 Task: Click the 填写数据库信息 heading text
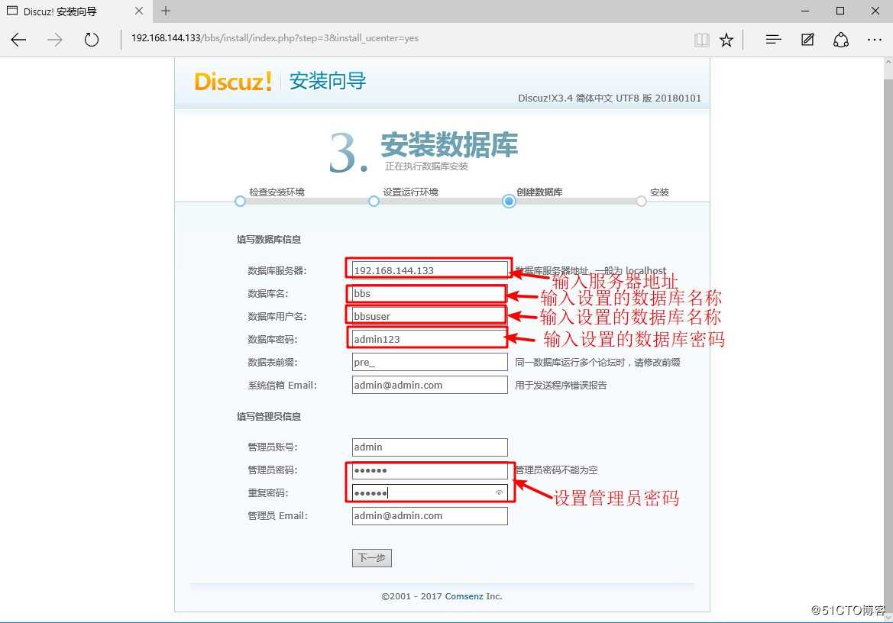click(269, 240)
